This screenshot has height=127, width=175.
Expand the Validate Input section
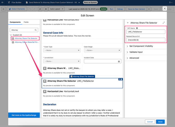click(136, 52)
